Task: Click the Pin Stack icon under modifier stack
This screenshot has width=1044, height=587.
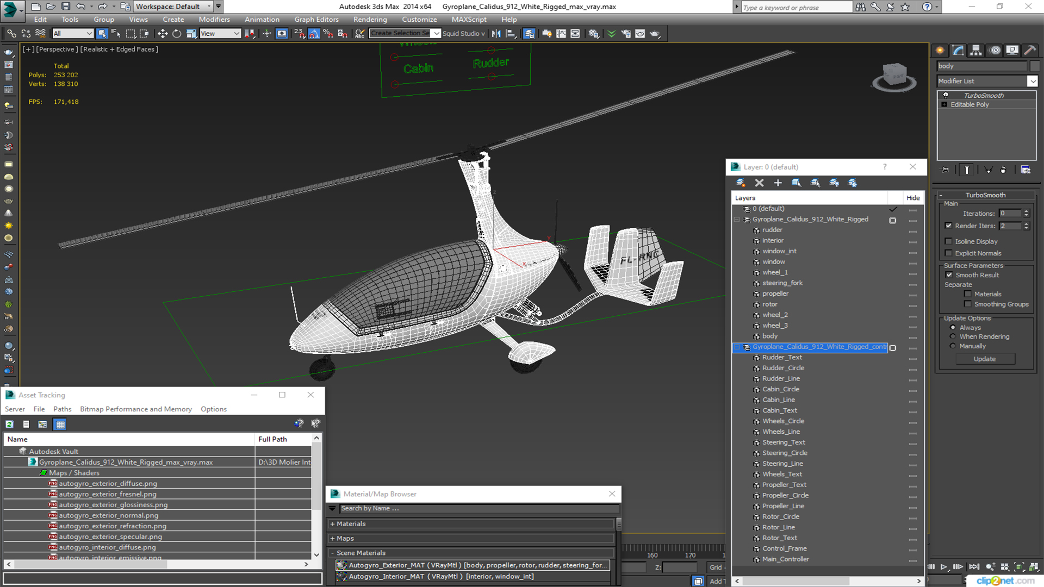Action: [945, 170]
